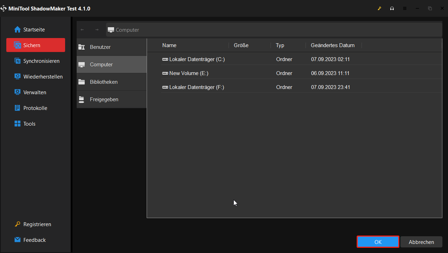Open the Startseite (home) page

pyautogui.click(x=34, y=29)
